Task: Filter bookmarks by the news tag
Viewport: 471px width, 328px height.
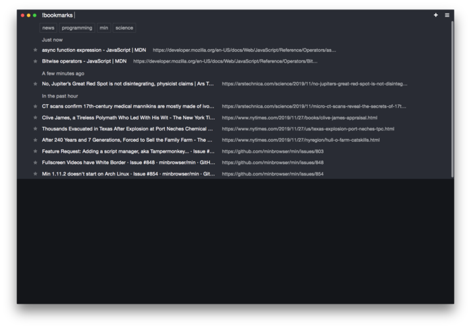Action: coord(48,28)
